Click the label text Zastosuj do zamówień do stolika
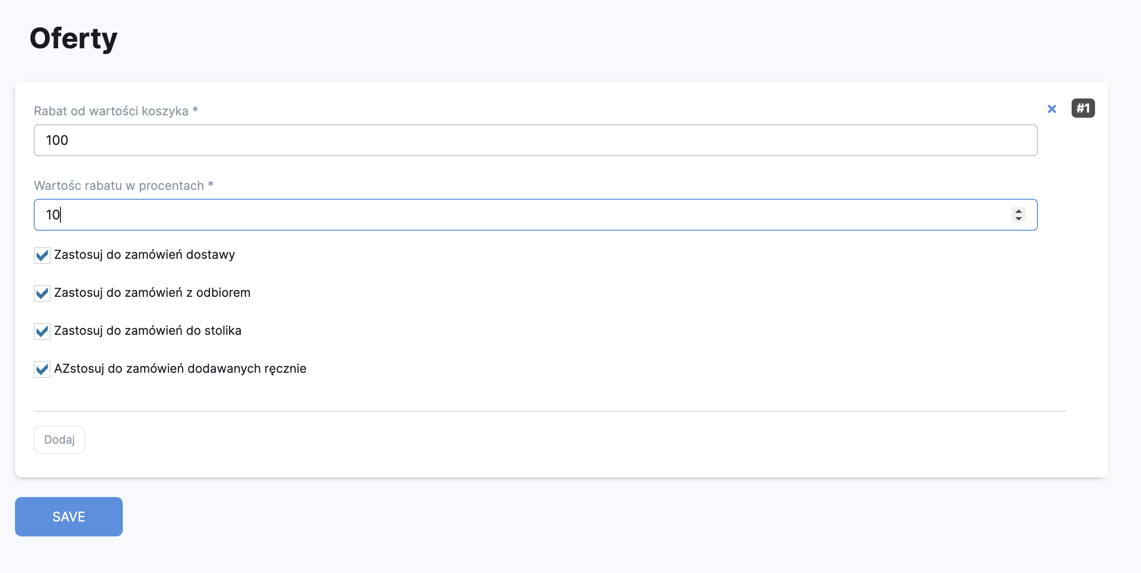 pos(148,331)
